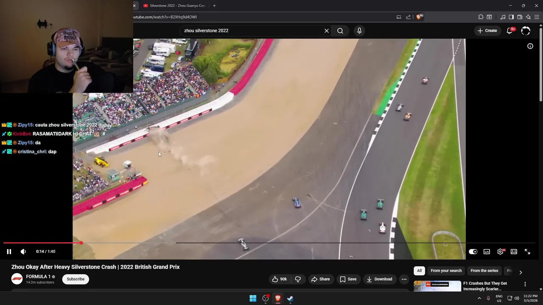The height and width of the screenshot is (305, 543).
Task: Select the All filter chip
Action: [419, 271]
